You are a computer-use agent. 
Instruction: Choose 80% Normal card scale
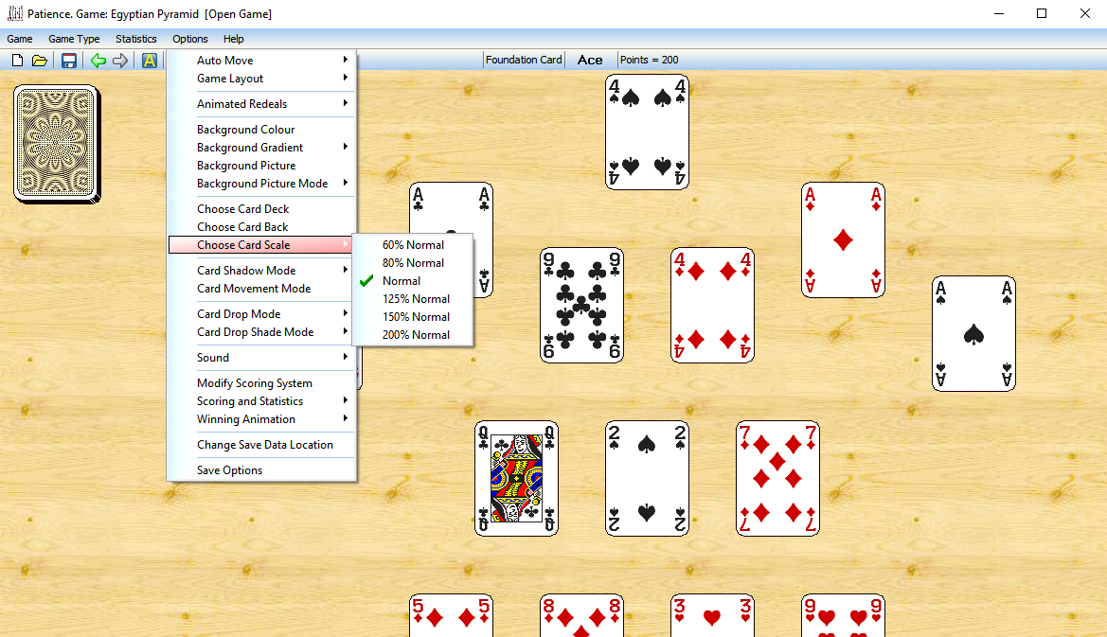click(413, 262)
